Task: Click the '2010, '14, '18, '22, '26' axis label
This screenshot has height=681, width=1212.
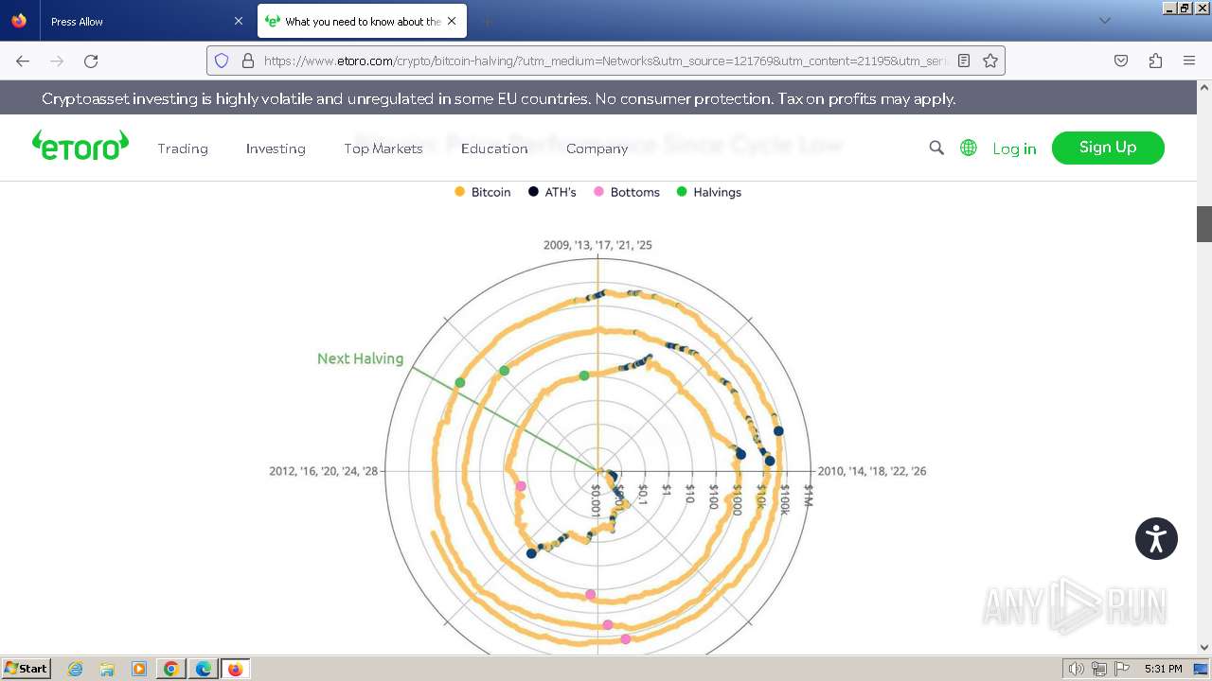Action: pos(872,471)
